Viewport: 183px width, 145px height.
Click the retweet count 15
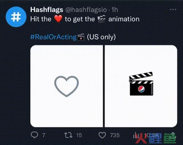(x=79, y=135)
